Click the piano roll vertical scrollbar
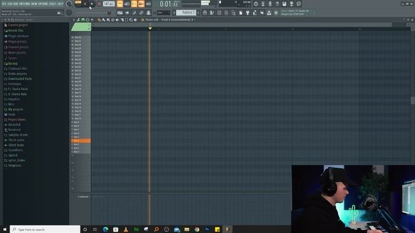The height and width of the screenshot is (233, 415). 412,100
